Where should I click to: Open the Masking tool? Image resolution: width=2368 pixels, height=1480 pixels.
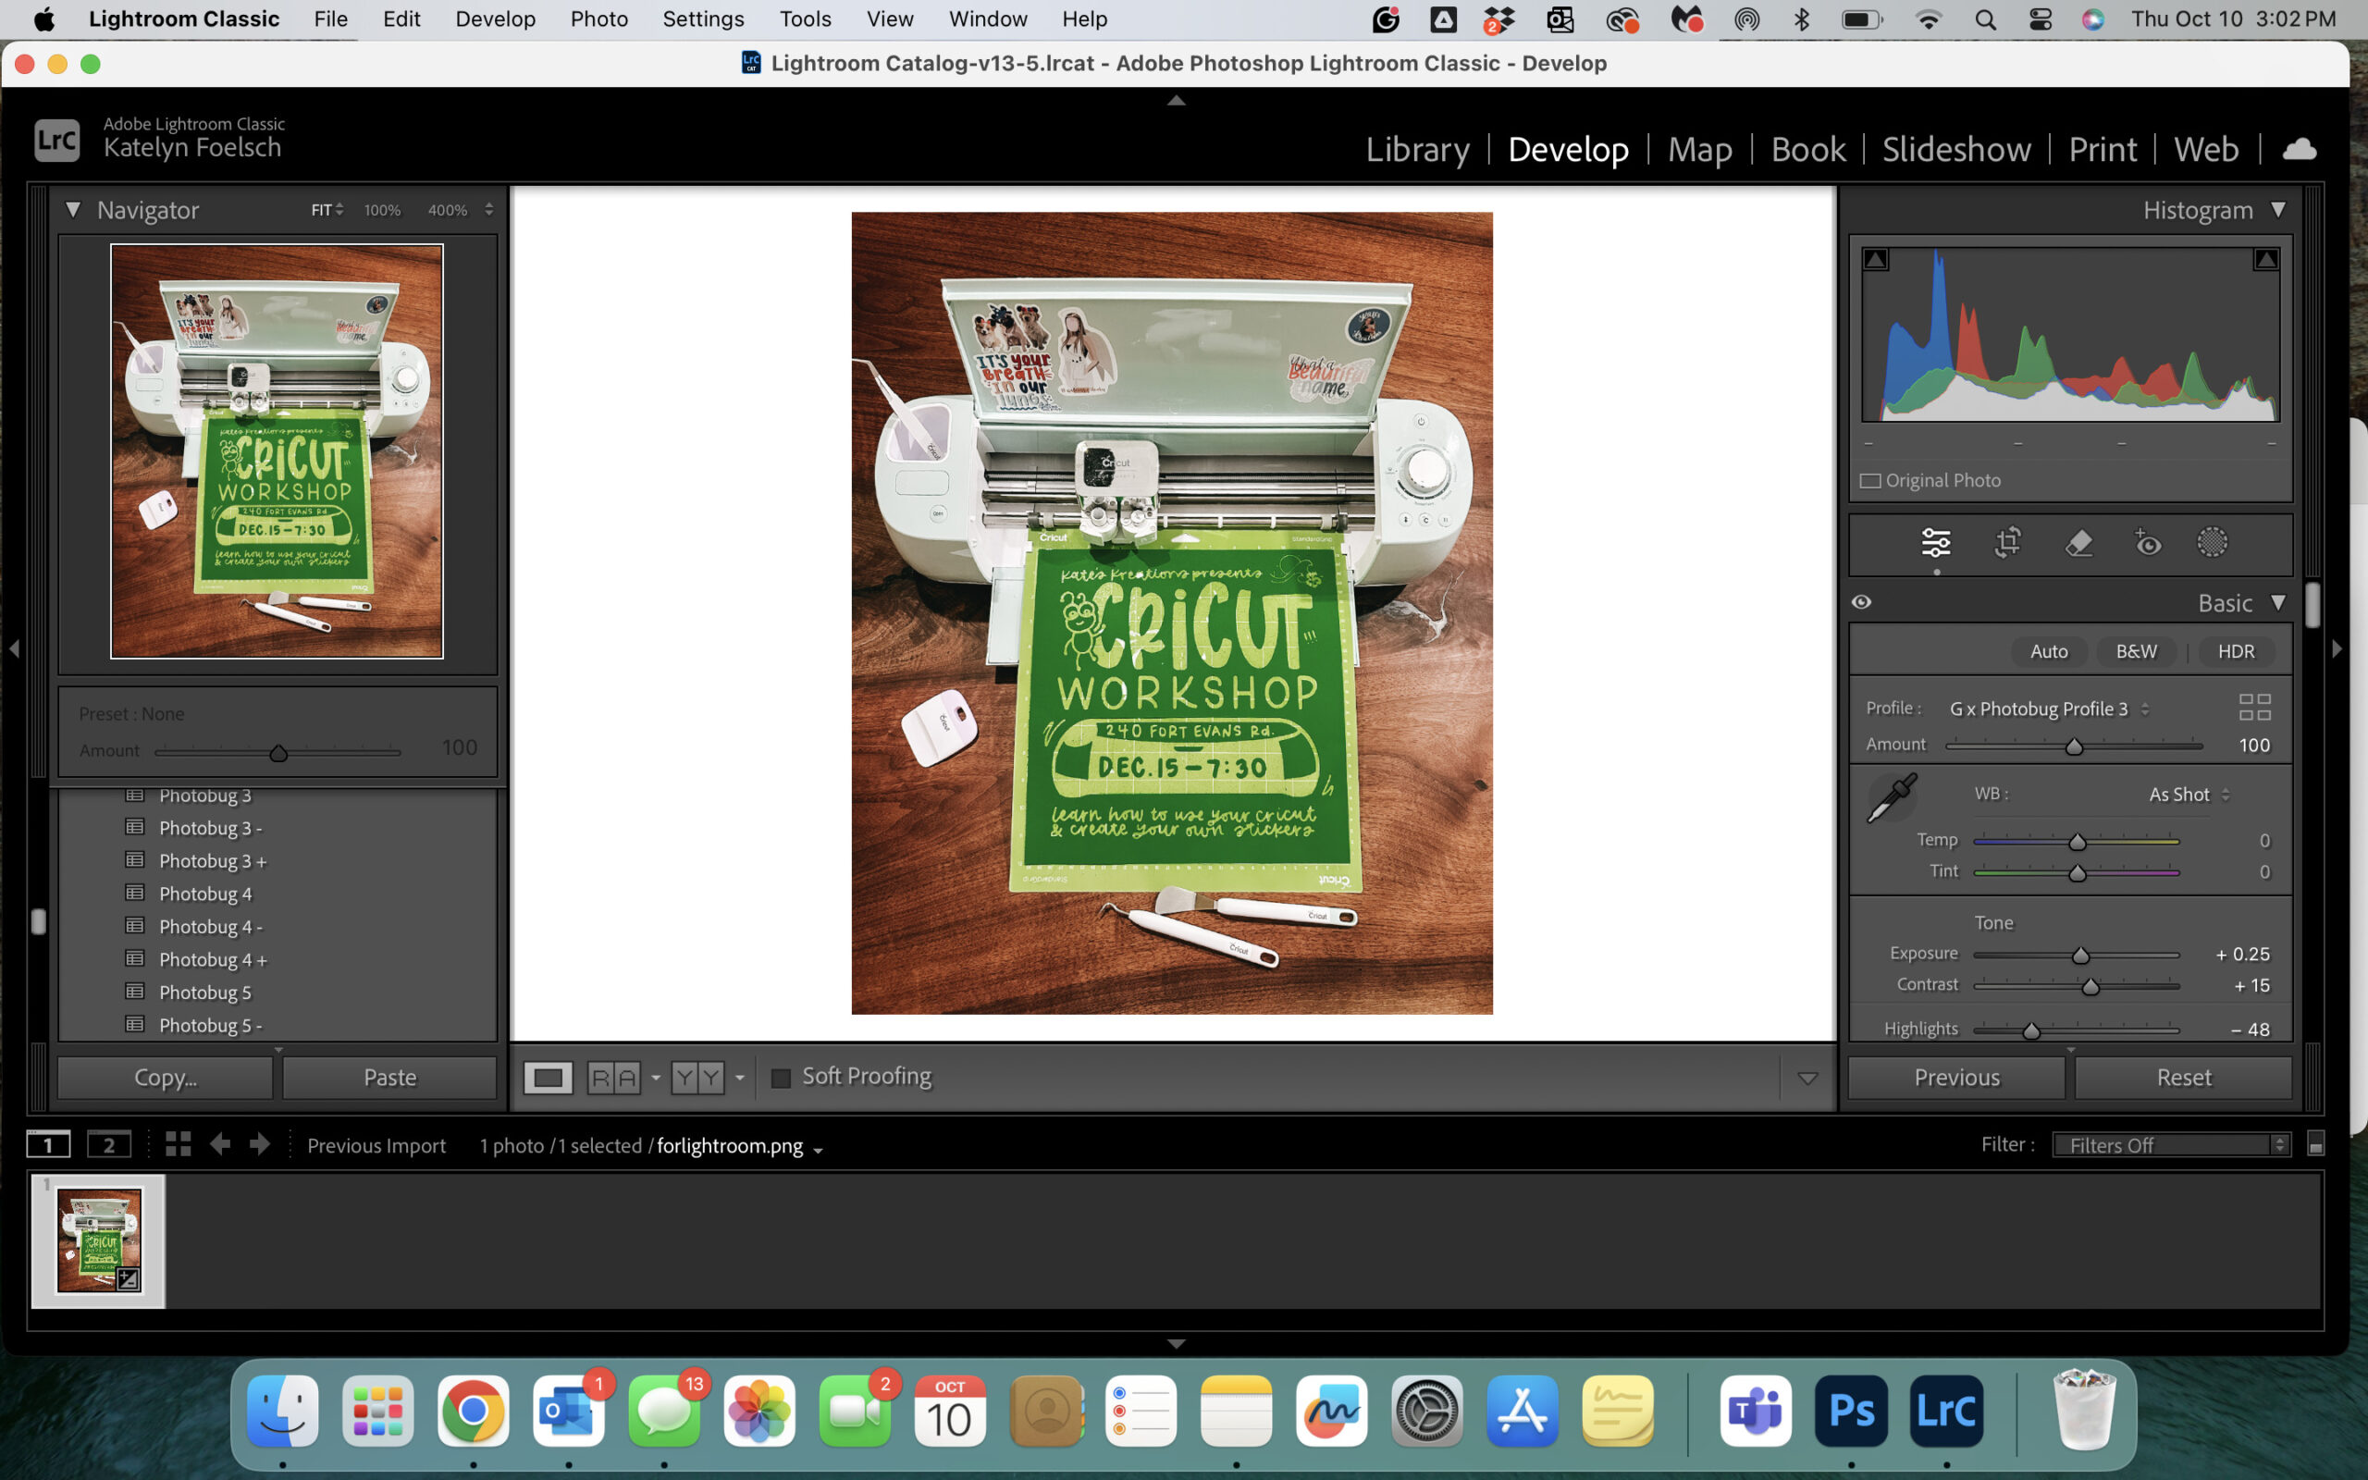[x=2212, y=541]
